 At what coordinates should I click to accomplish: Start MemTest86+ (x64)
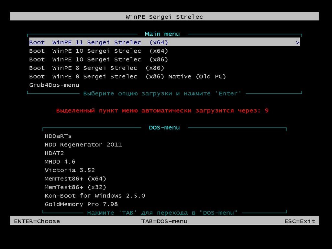coord(75,179)
